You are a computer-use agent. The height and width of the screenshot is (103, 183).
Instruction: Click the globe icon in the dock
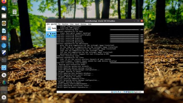pos(4,82)
